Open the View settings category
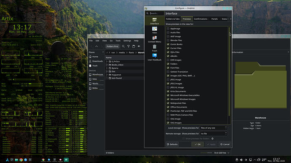The image size is (291, 163). [x=154, y=30]
